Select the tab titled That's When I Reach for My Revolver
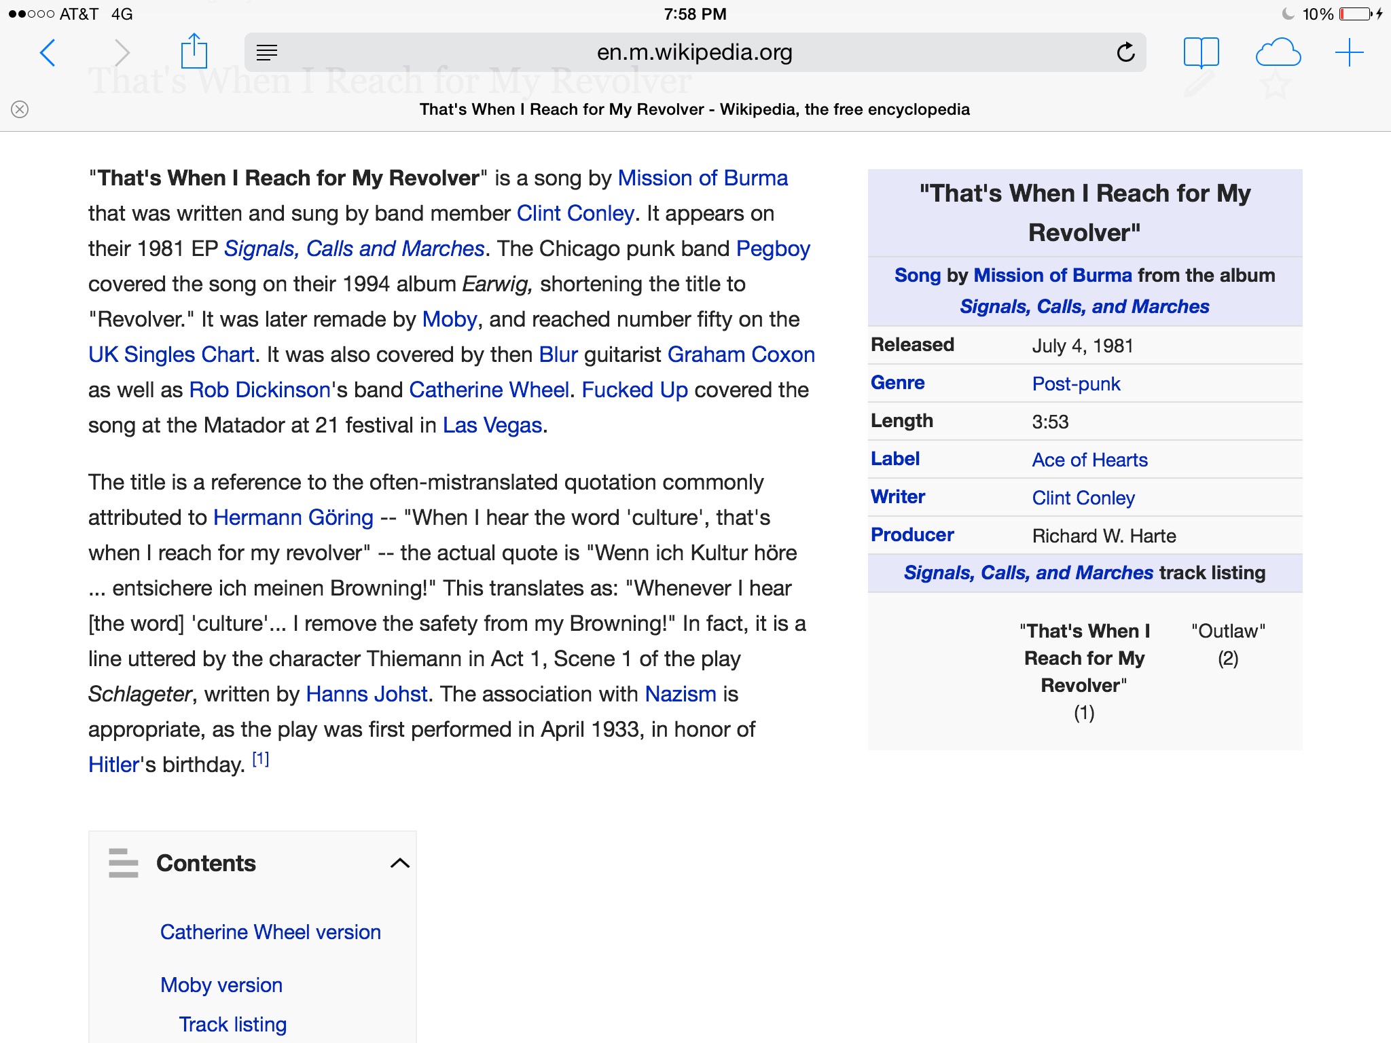 [x=695, y=109]
